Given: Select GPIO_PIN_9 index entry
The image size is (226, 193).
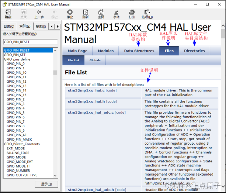Looking at the screenshot, I should tap(15, 131).
